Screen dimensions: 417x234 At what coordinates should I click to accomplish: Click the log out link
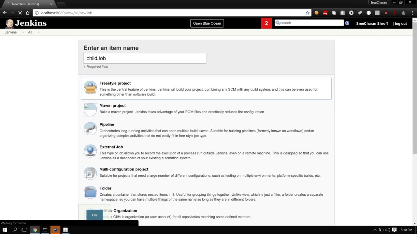click(x=401, y=23)
